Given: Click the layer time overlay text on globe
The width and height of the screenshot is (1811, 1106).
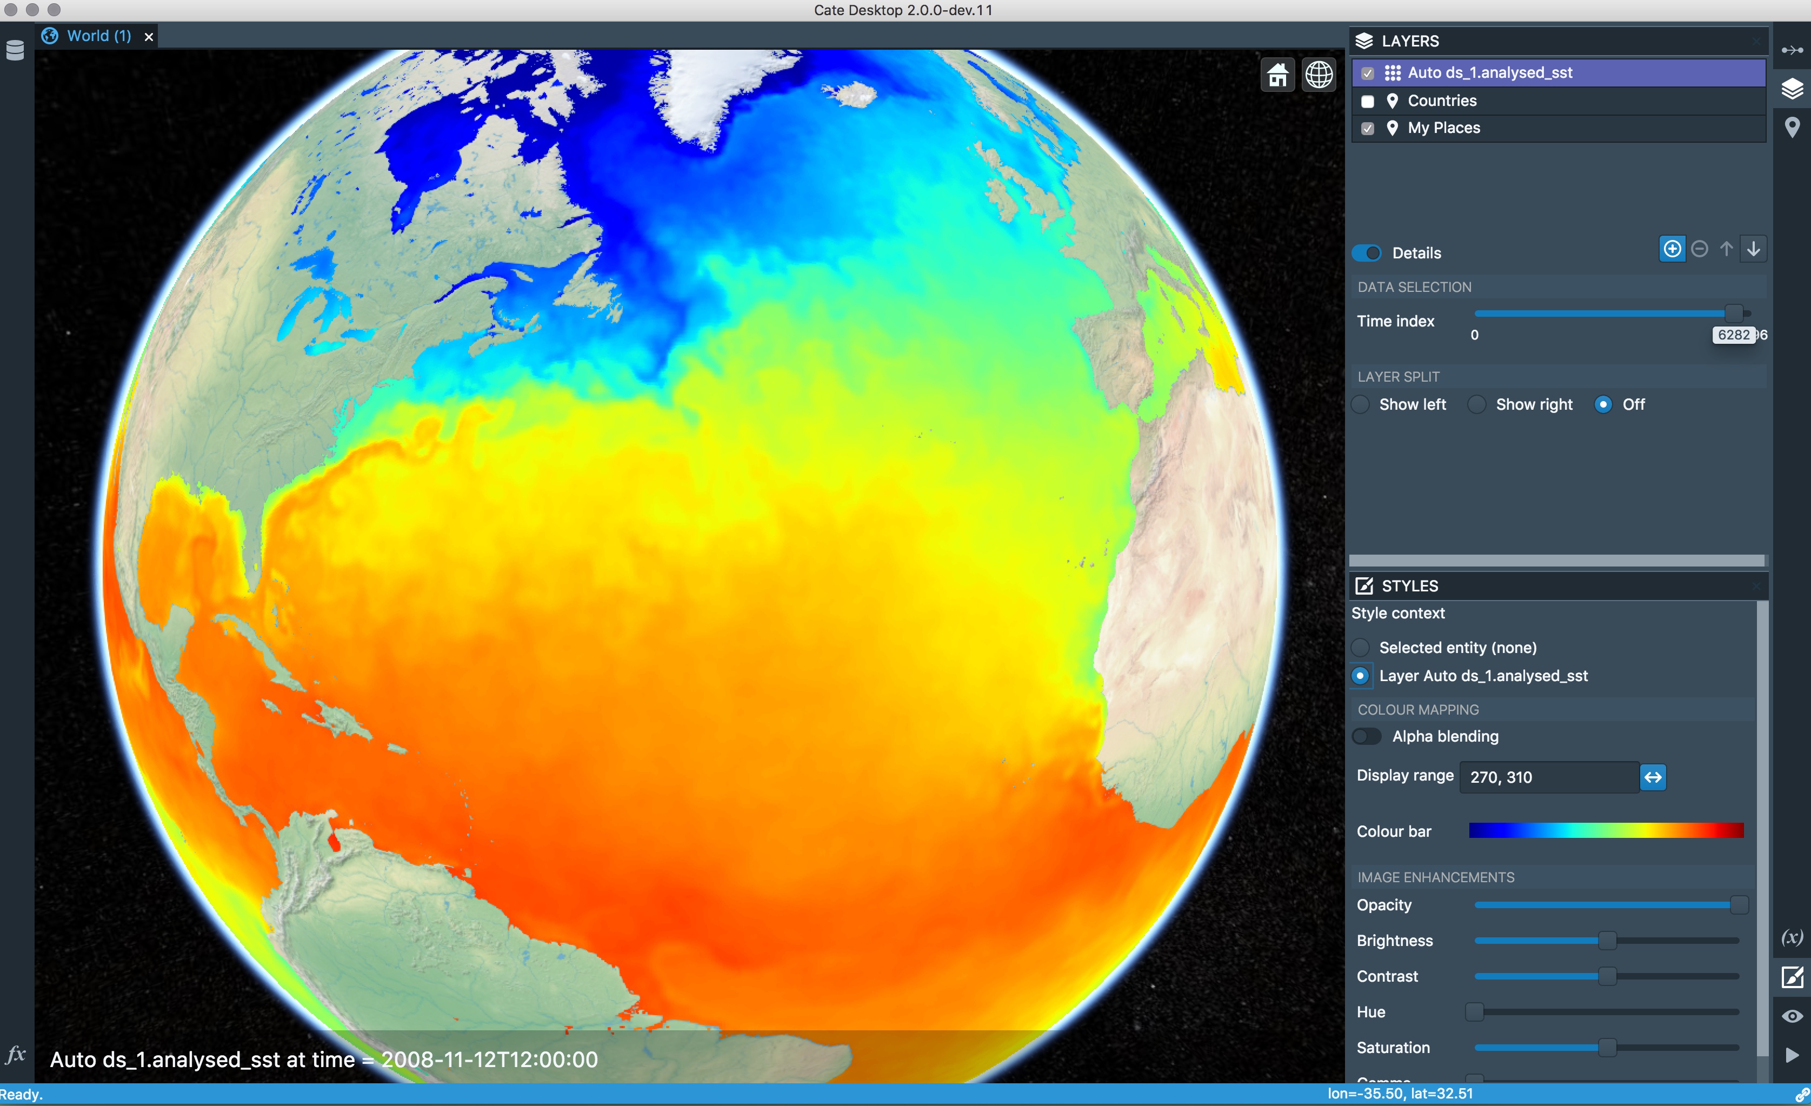Looking at the screenshot, I should point(324,1059).
